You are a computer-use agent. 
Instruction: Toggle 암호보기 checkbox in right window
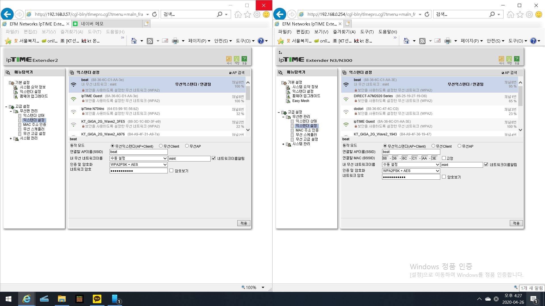(444, 177)
